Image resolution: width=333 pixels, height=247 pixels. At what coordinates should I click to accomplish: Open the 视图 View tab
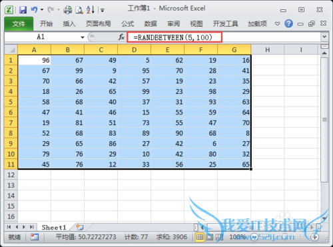[196, 24]
